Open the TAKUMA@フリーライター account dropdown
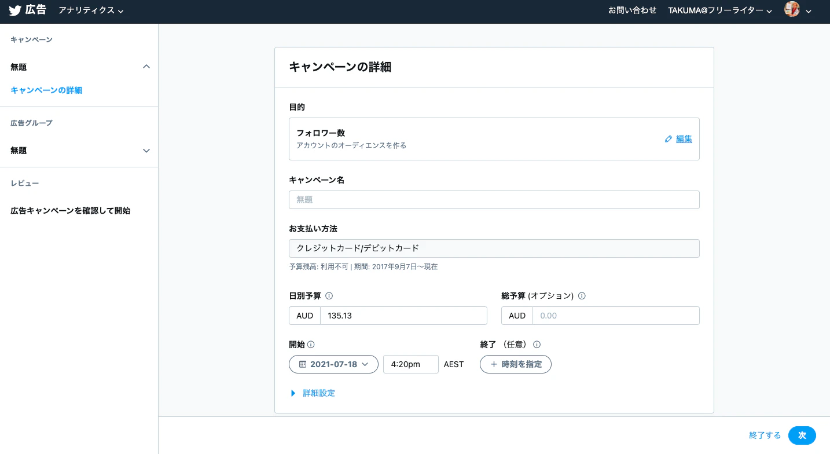This screenshot has width=830, height=454. click(x=720, y=10)
